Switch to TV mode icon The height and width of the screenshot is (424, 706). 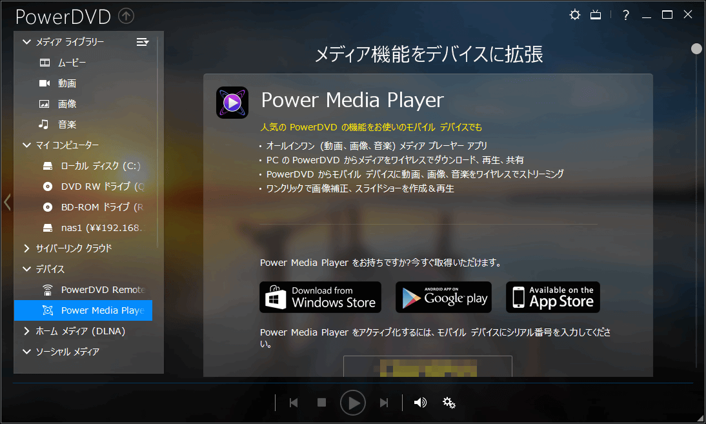click(596, 15)
